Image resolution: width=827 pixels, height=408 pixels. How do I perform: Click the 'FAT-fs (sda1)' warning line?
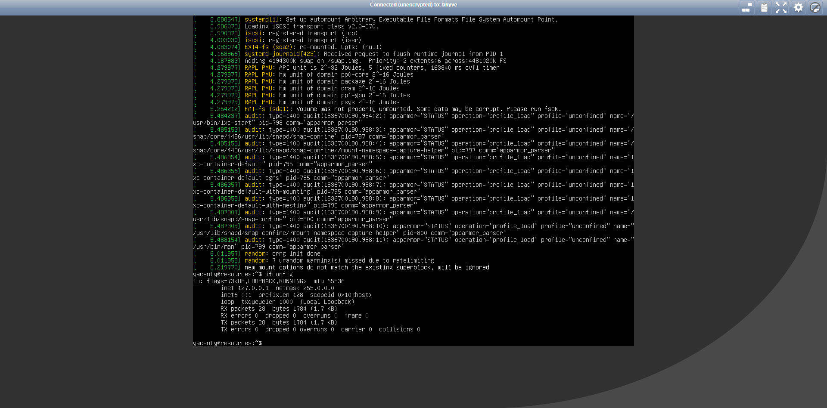pos(377,109)
